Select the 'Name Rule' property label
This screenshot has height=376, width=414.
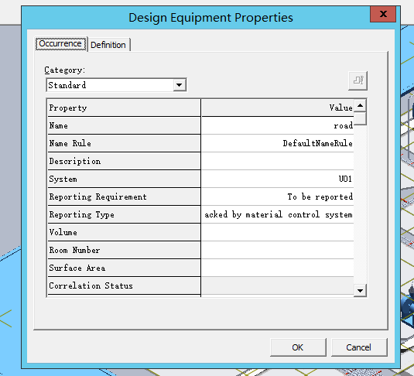point(124,143)
